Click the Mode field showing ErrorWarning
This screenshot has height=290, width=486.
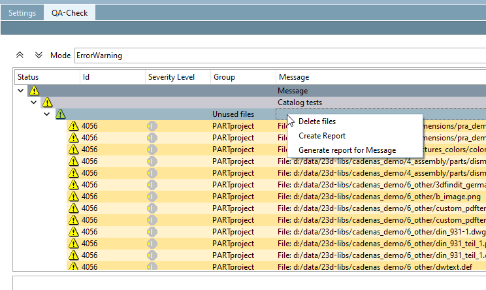tap(280, 56)
